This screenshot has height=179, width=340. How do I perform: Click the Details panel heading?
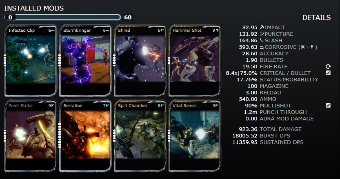[x=317, y=17]
